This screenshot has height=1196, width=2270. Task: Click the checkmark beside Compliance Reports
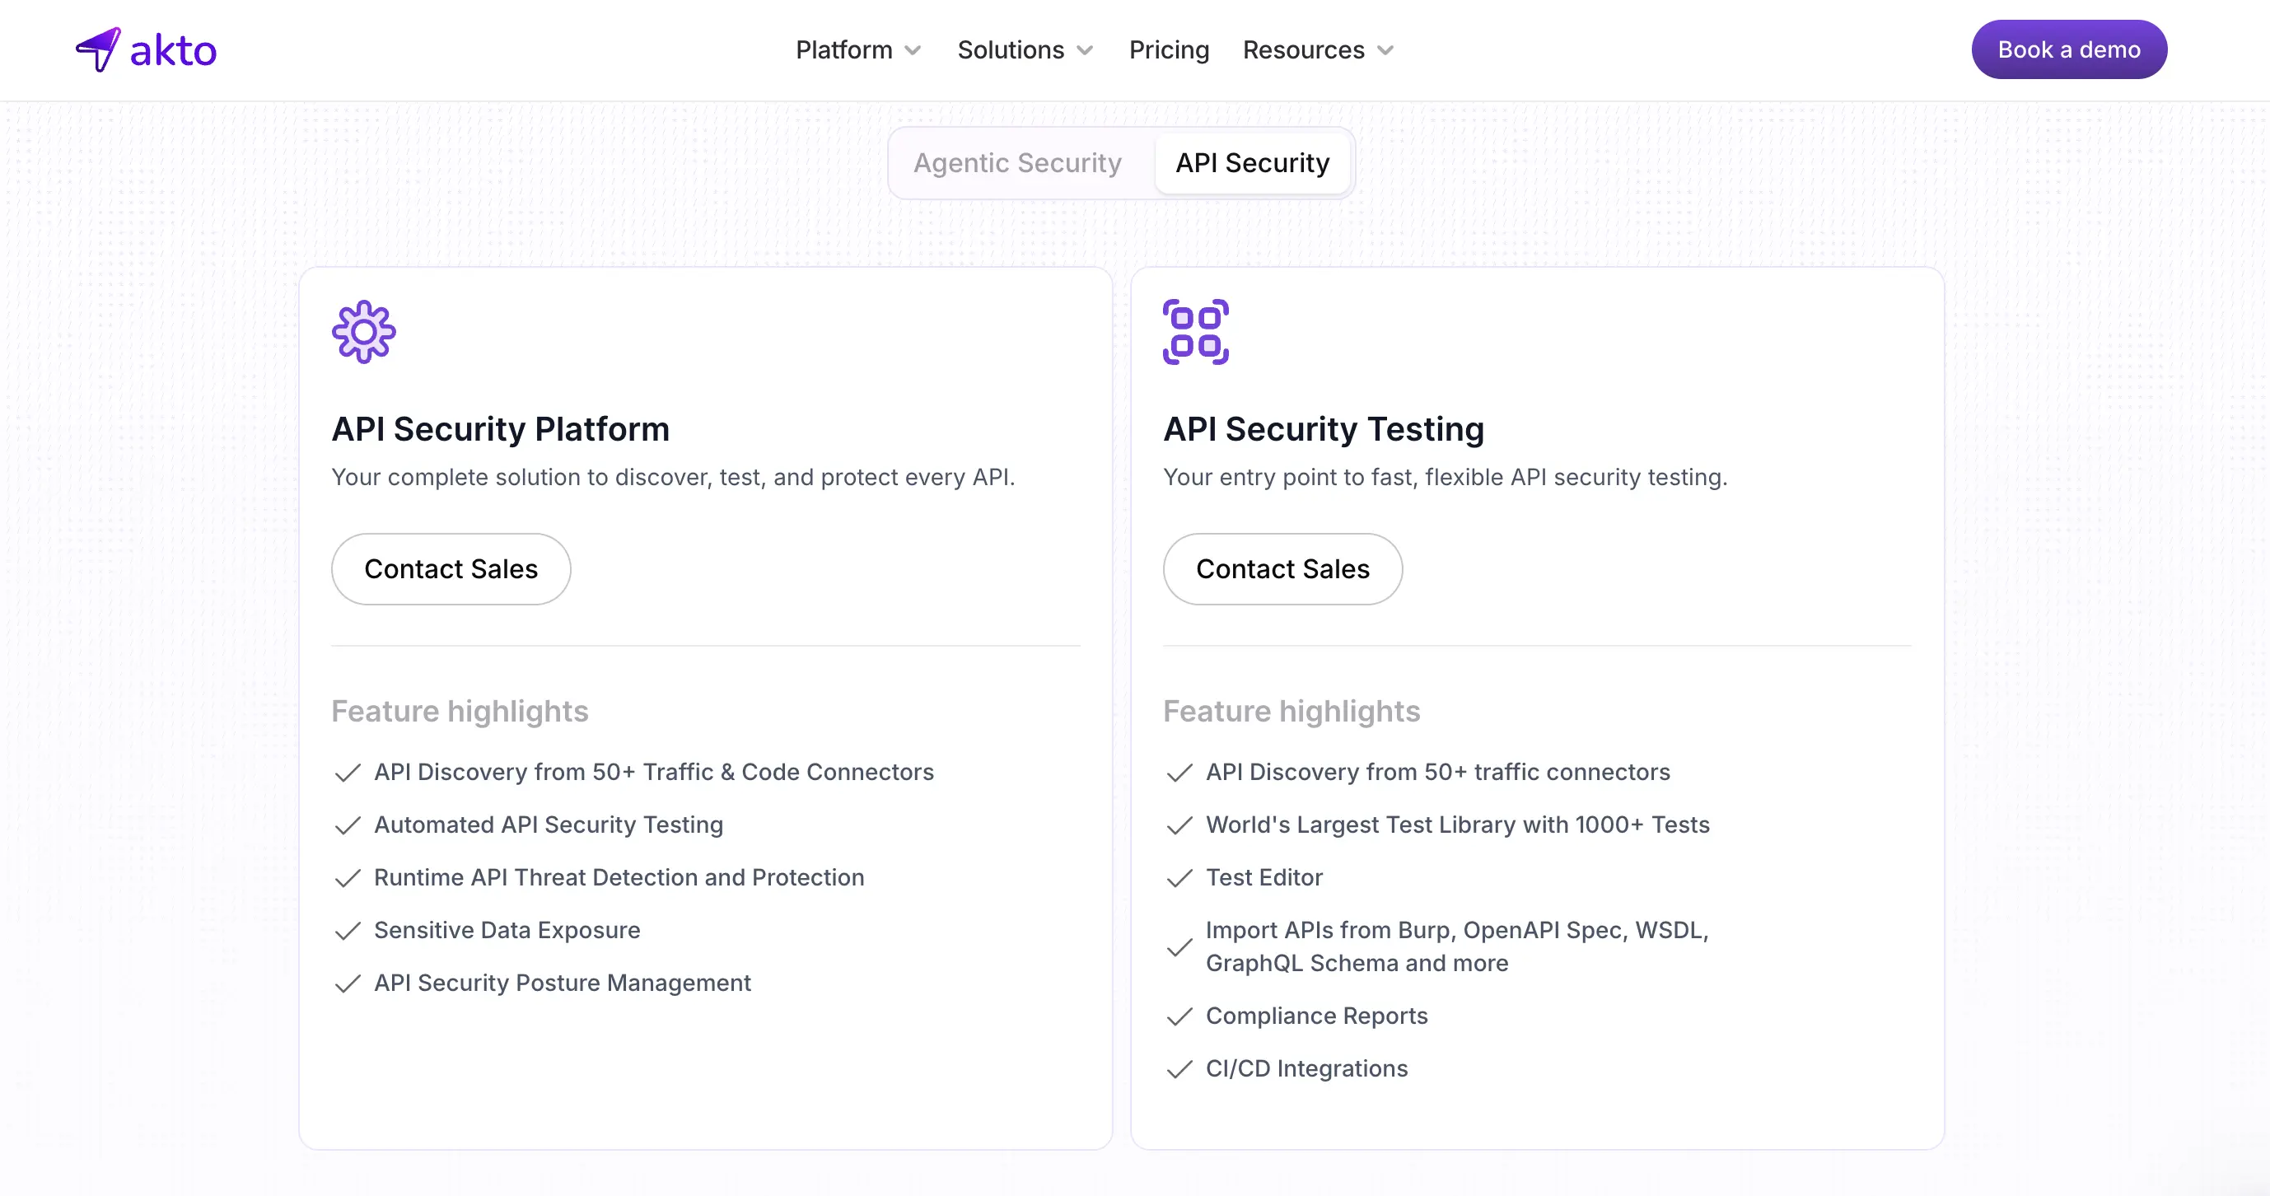click(1179, 1017)
